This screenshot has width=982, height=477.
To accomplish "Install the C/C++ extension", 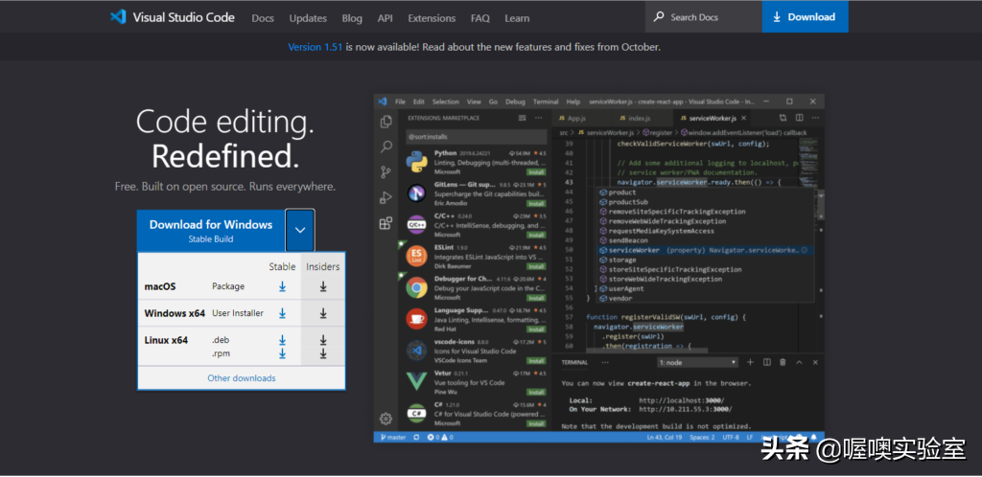I will coord(535,235).
